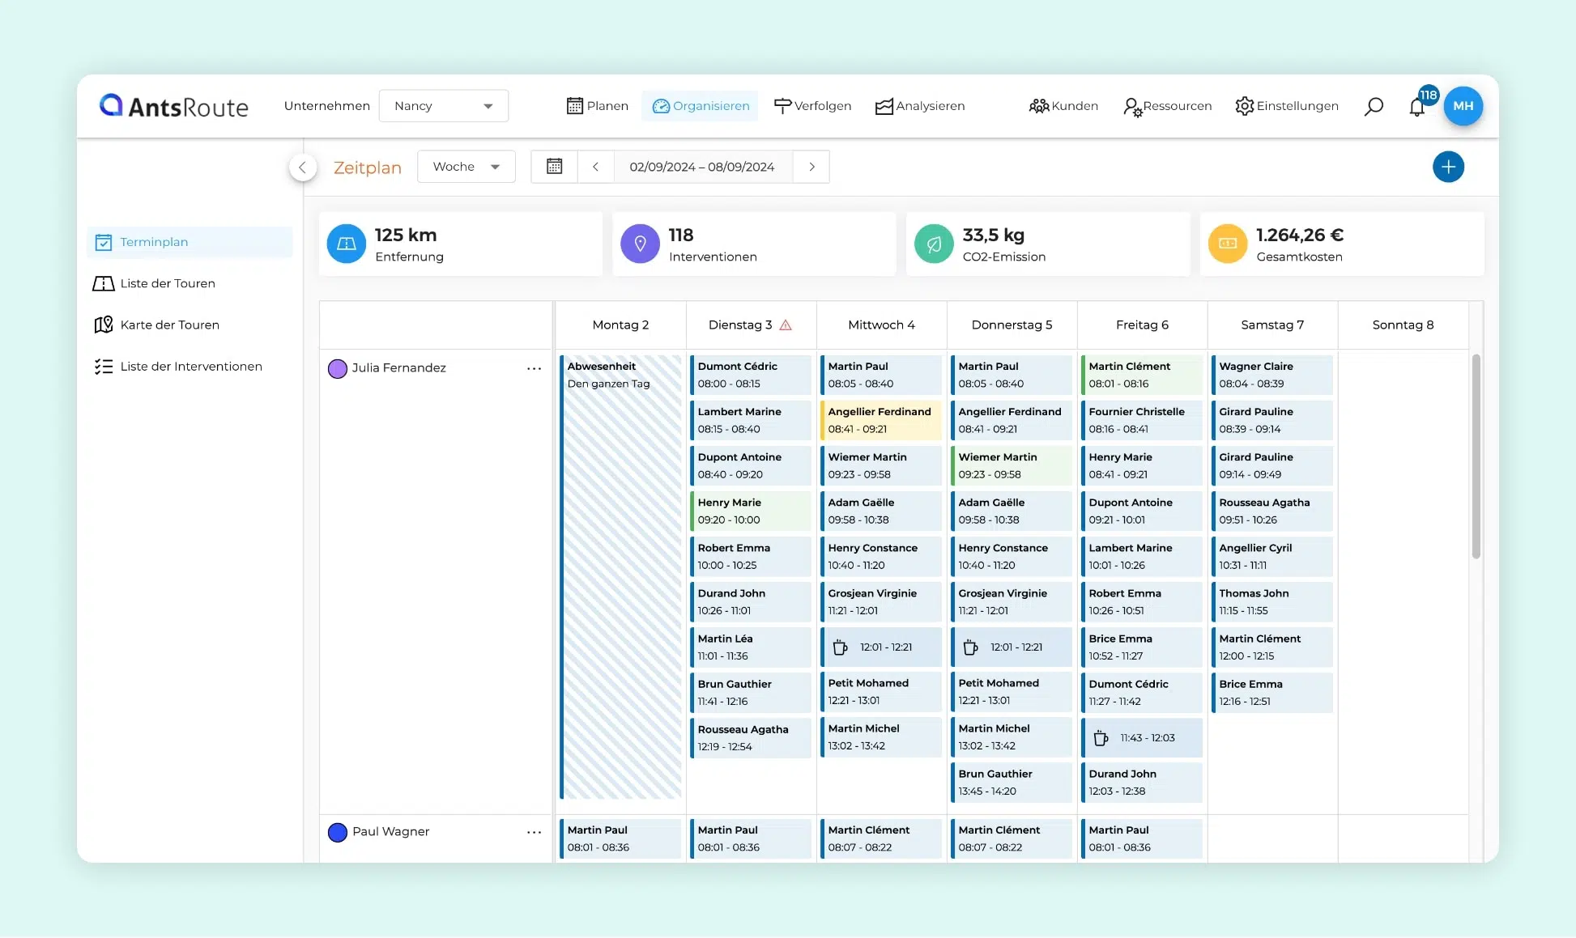Click the vertical schedule scrollbar

[x=1476, y=456]
